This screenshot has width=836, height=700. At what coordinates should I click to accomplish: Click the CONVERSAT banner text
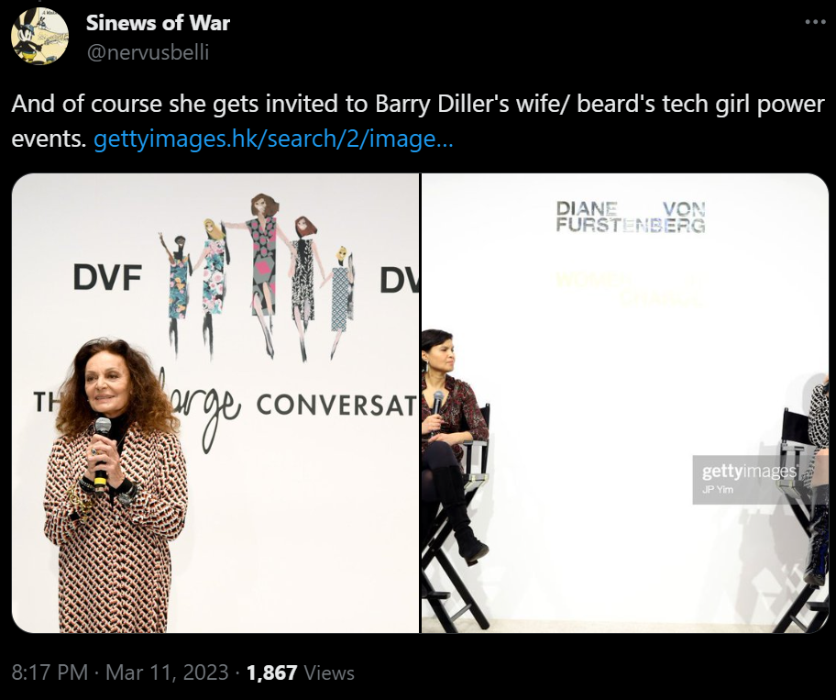[336, 406]
